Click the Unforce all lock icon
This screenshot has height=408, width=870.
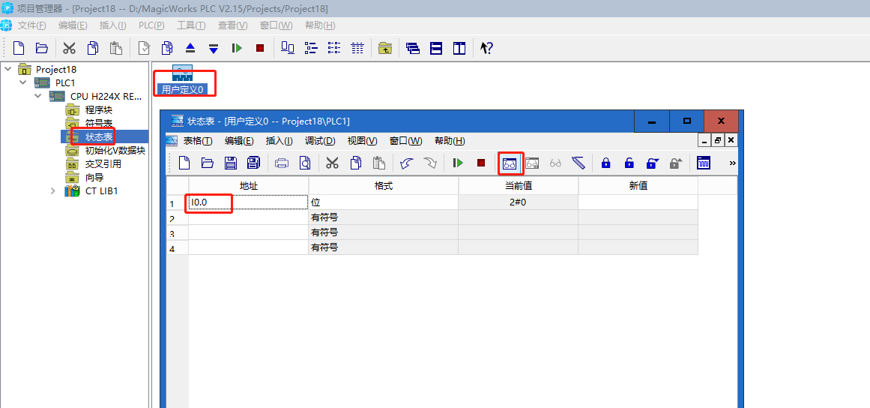(675, 163)
